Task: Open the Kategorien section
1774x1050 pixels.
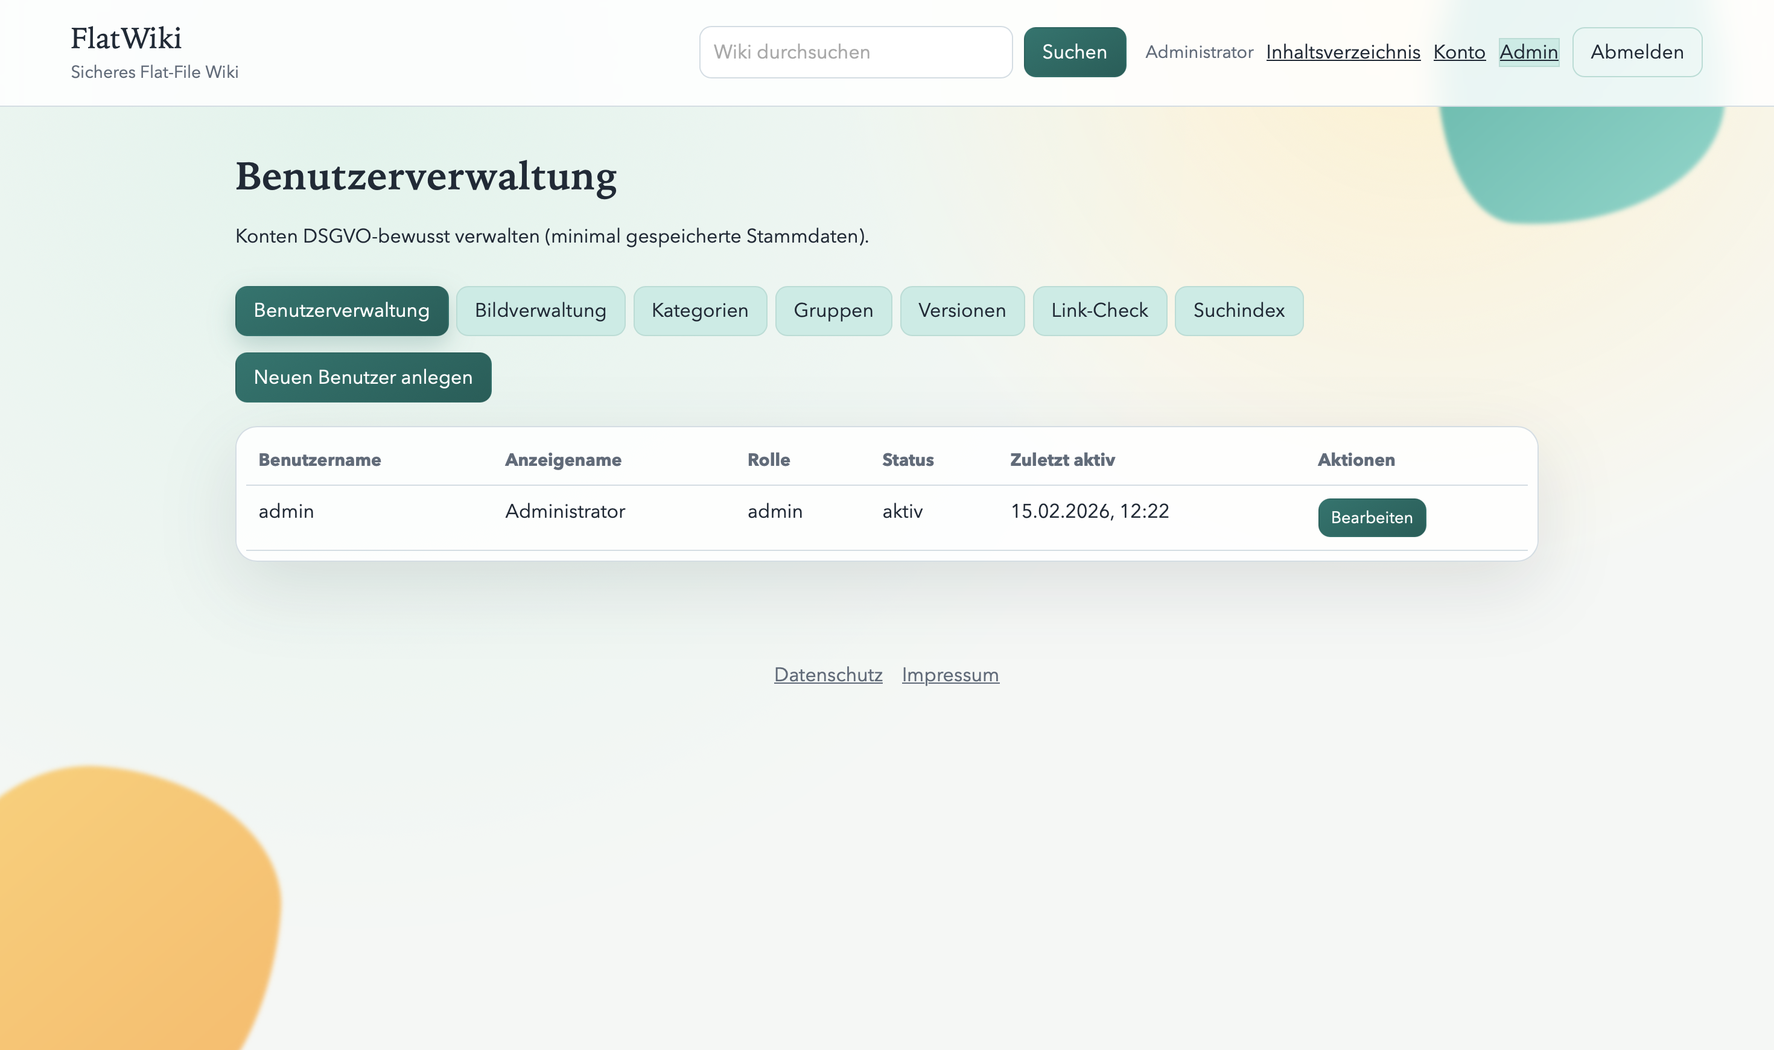Action: click(x=699, y=311)
